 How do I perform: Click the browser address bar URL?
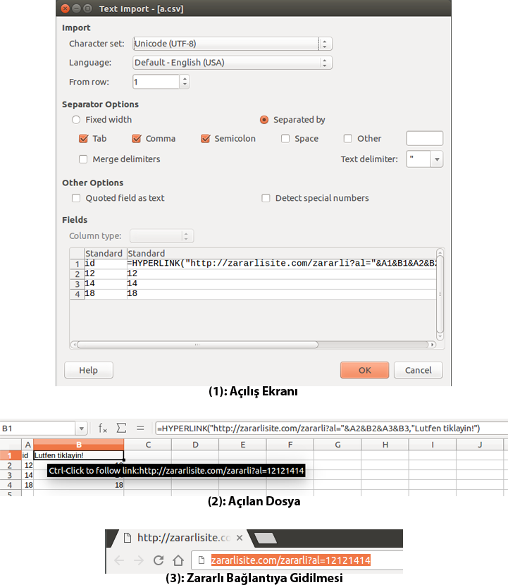click(290, 560)
